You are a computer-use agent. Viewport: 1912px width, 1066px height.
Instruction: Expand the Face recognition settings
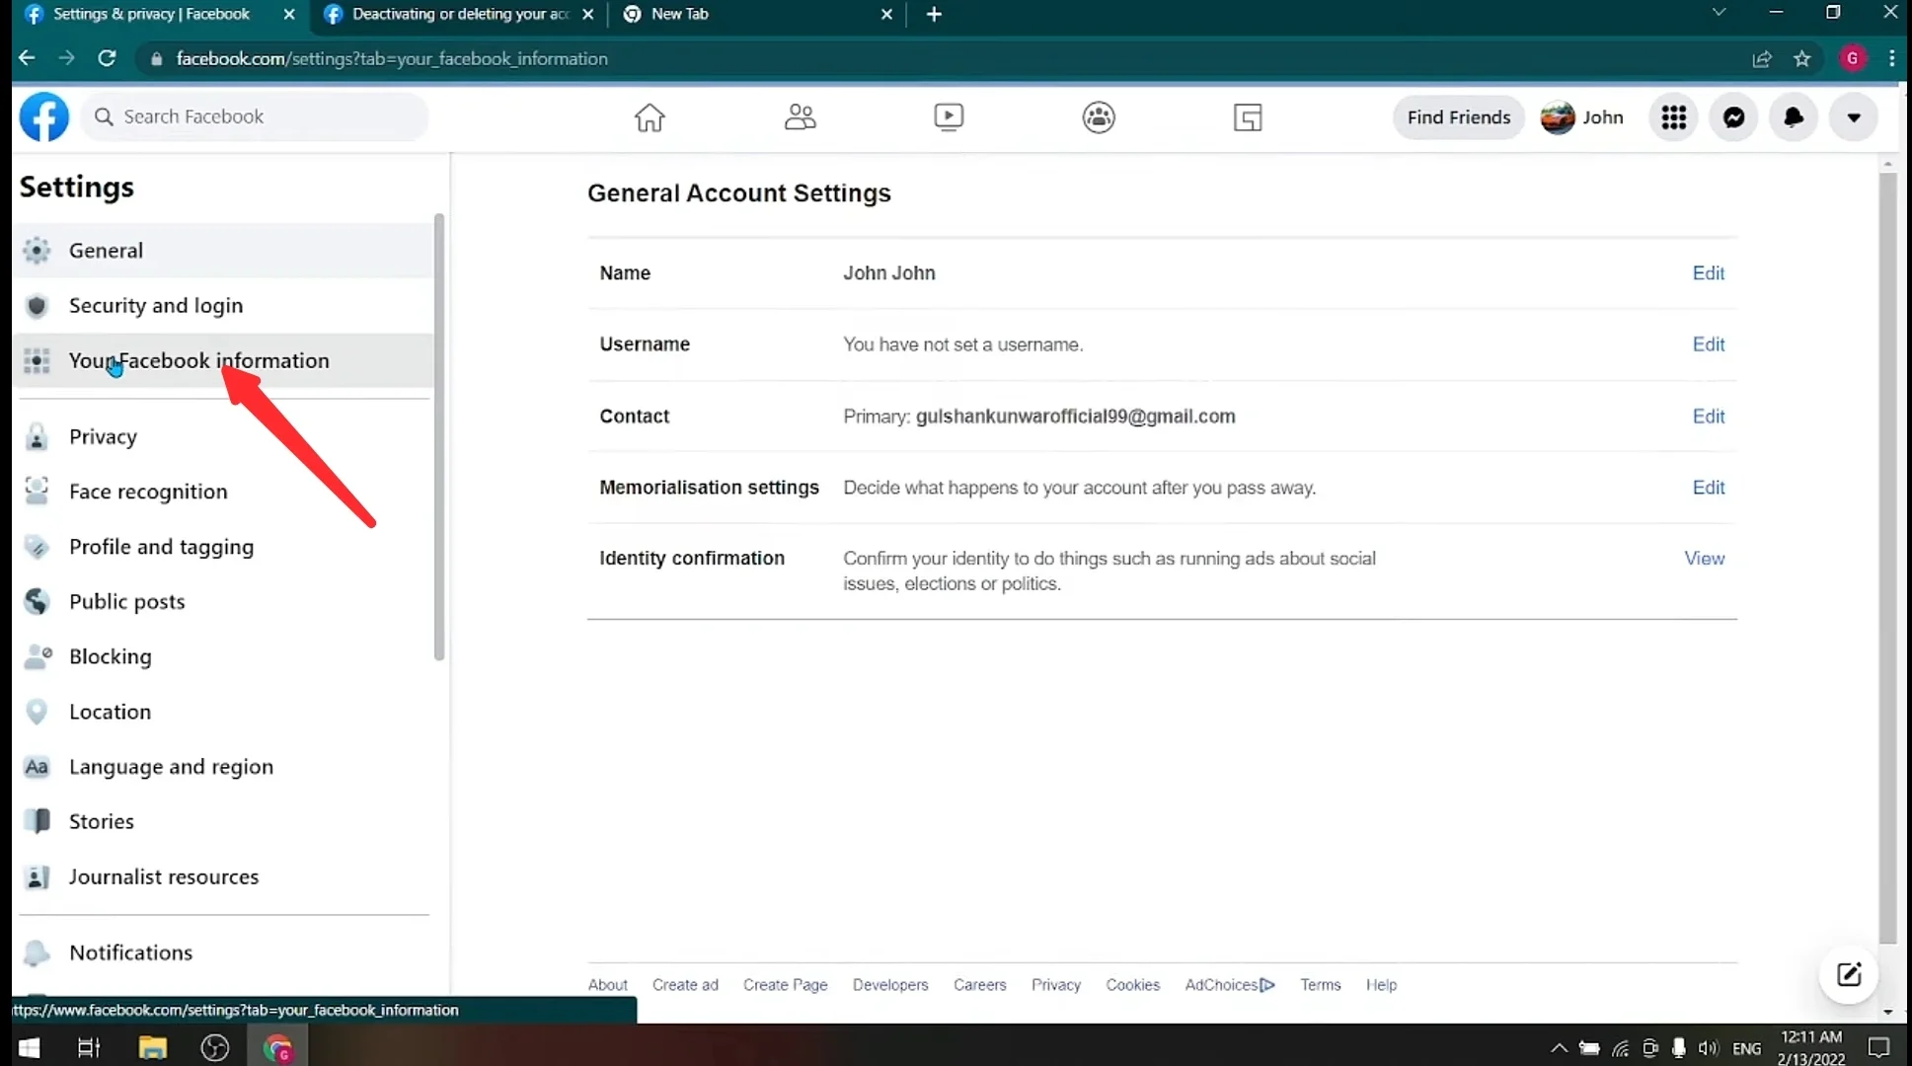[148, 491]
